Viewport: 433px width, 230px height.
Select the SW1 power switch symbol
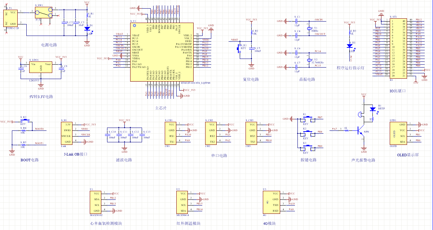click(x=44, y=13)
